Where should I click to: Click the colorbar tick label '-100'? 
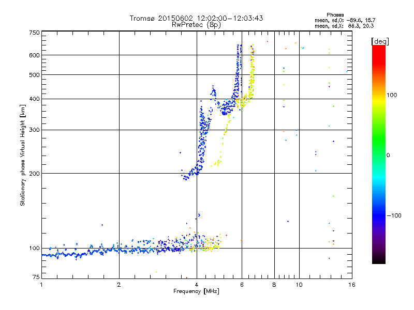[x=394, y=215]
